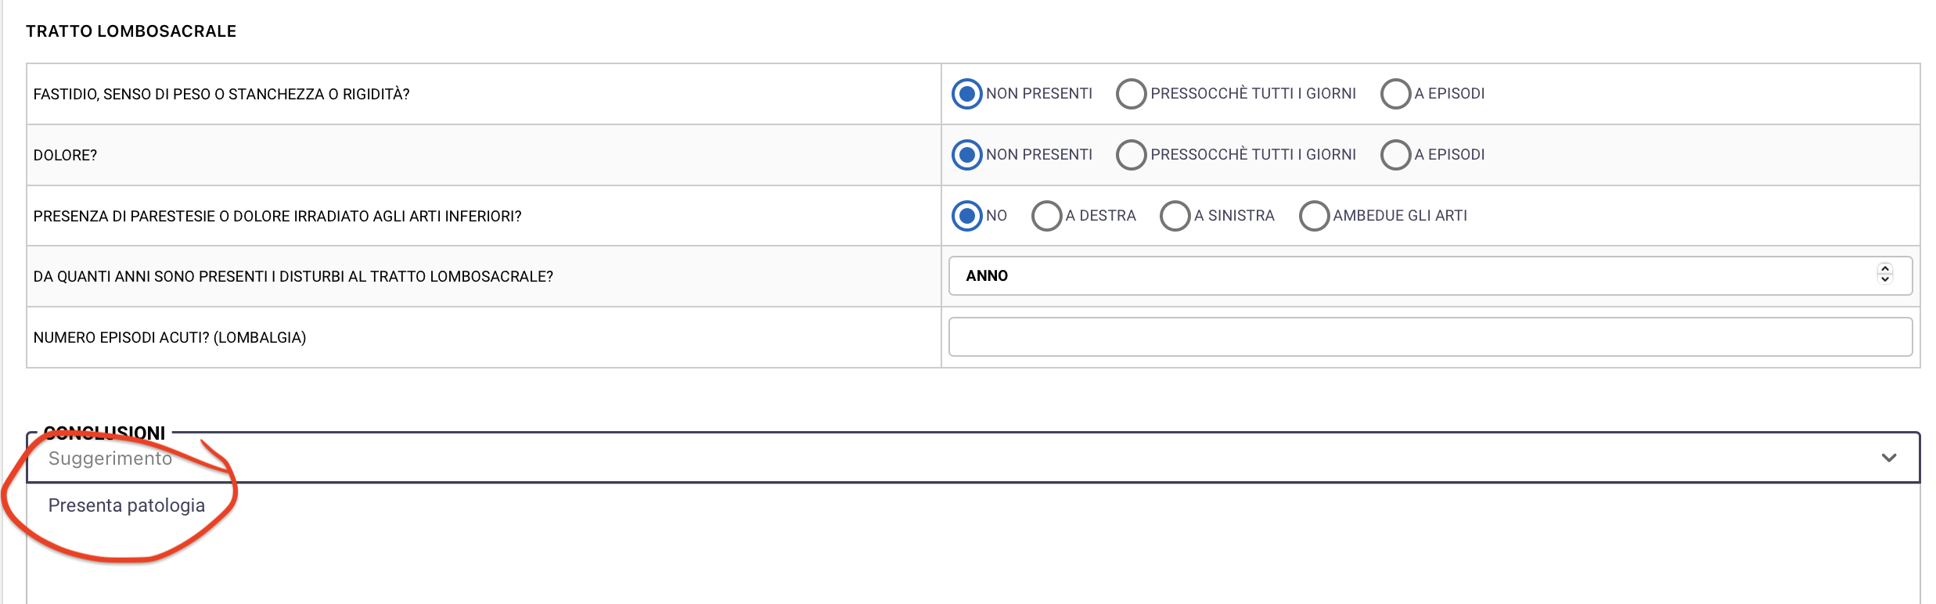Viewport: 1936px width, 604px height.
Task: Select 'A episodi' for Dolore
Action: (x=1395, y=155)
